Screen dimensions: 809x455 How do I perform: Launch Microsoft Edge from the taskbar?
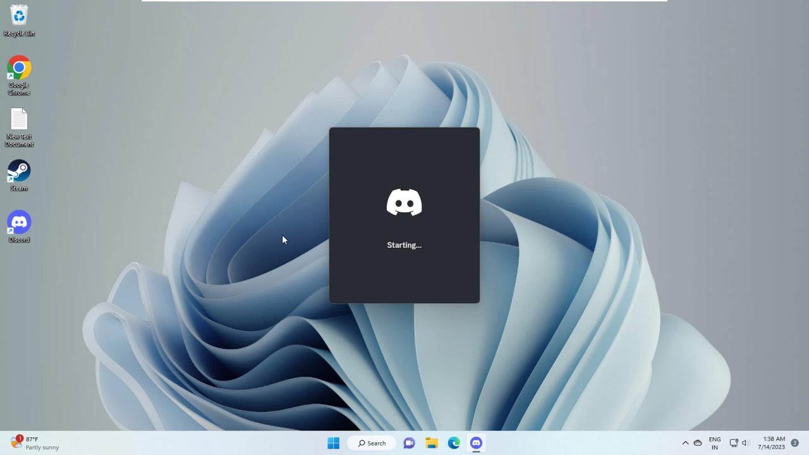(454, 443)
